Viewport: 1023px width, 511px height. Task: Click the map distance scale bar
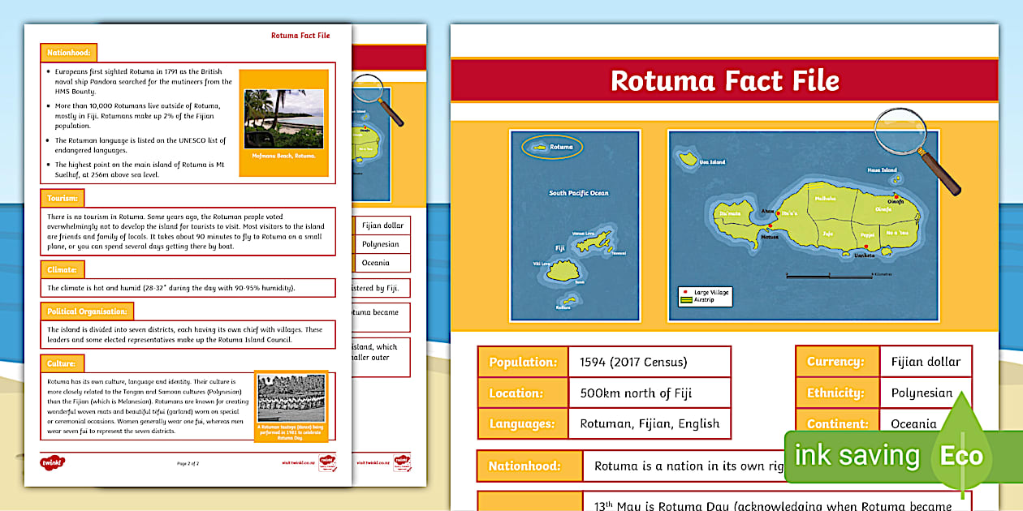[x=828, y=276]
